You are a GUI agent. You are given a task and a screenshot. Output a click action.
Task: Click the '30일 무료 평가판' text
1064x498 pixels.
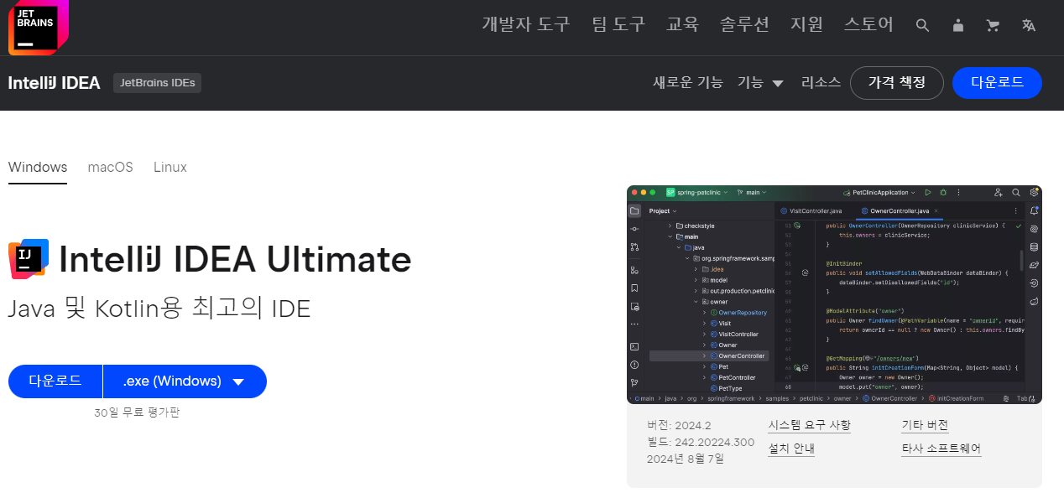tap(137, 412)
